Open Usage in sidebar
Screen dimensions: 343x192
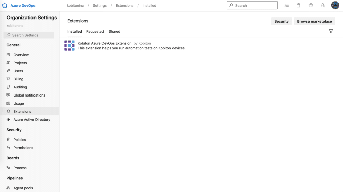(x=19, y=103)
